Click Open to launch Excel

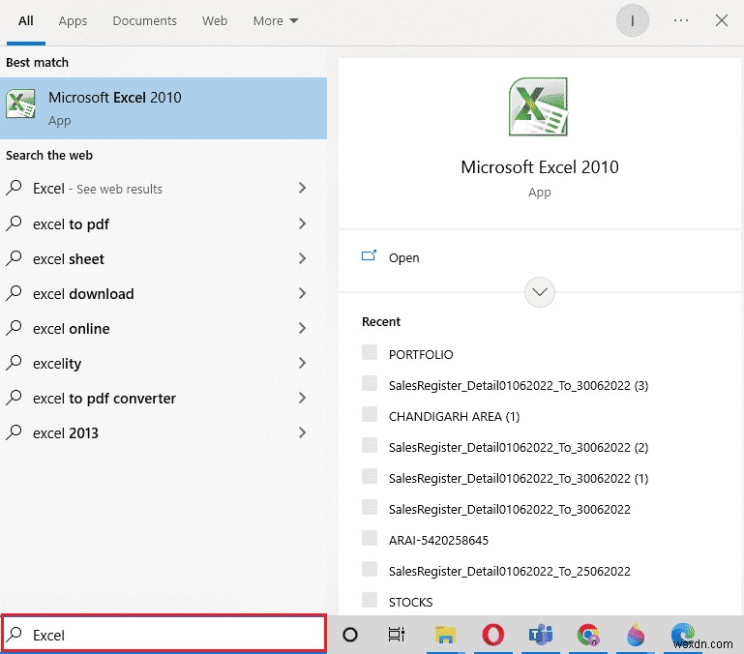click(x=403, y=257)
